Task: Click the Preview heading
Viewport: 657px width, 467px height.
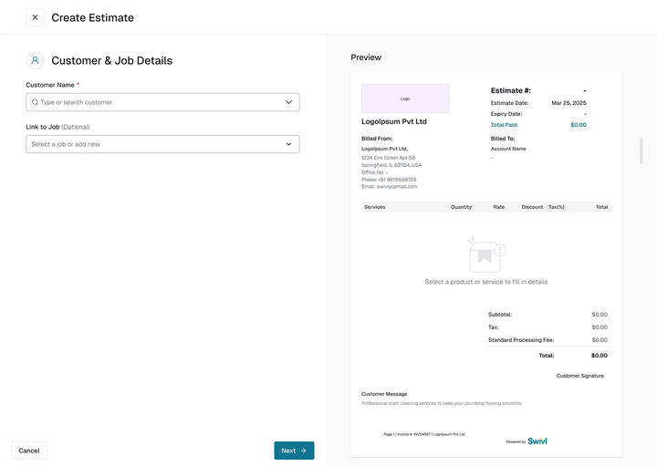Action: pyautogui.click(x=366, y=57)
